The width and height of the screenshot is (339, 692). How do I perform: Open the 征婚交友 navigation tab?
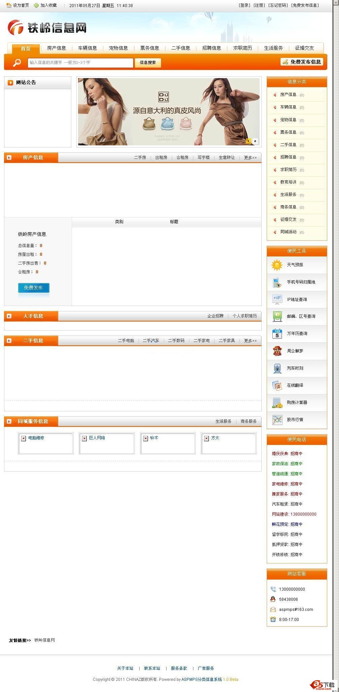coord(304,48)
